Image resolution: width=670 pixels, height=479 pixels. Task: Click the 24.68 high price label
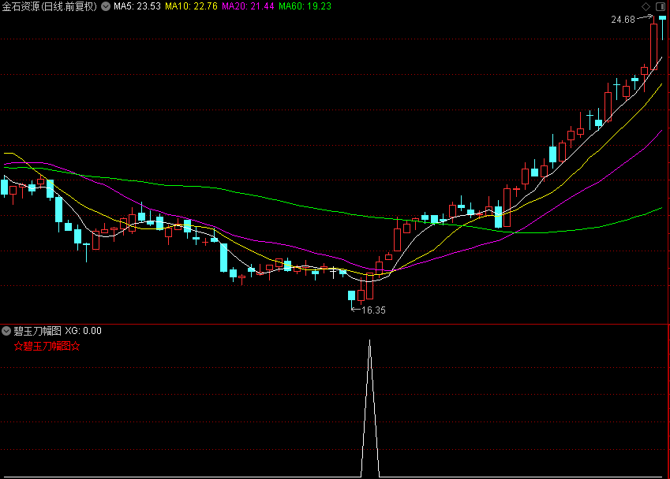(x=623, y=20)
